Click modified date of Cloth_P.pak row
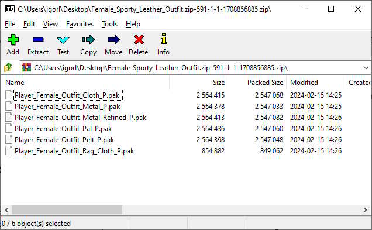The height and width of the screenshot is (230, 372). click(x=316, y=95)
